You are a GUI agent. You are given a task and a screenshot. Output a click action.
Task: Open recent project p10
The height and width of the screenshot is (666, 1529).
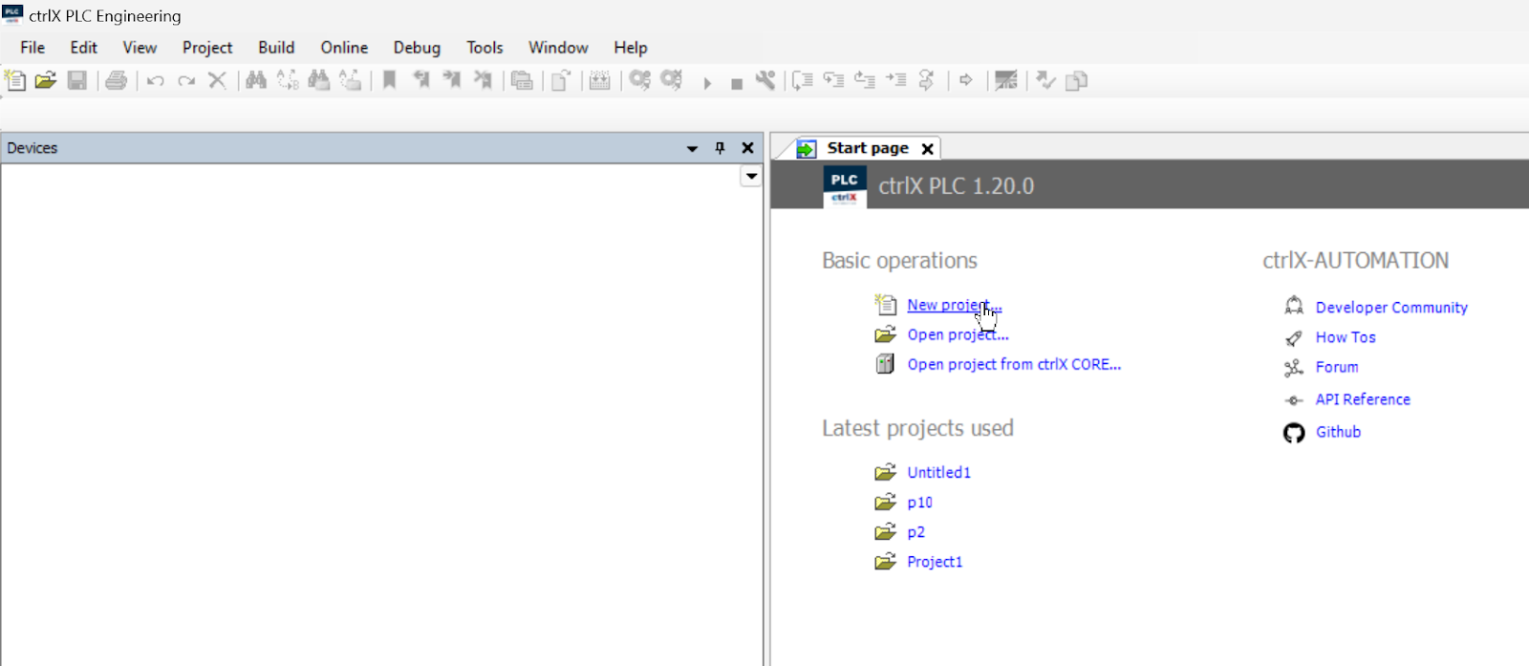(919, 503)
